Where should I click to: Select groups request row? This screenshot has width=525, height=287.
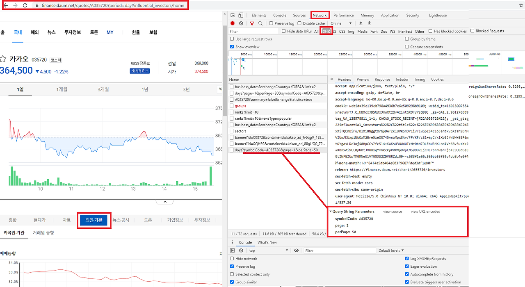tap(277, 106)
